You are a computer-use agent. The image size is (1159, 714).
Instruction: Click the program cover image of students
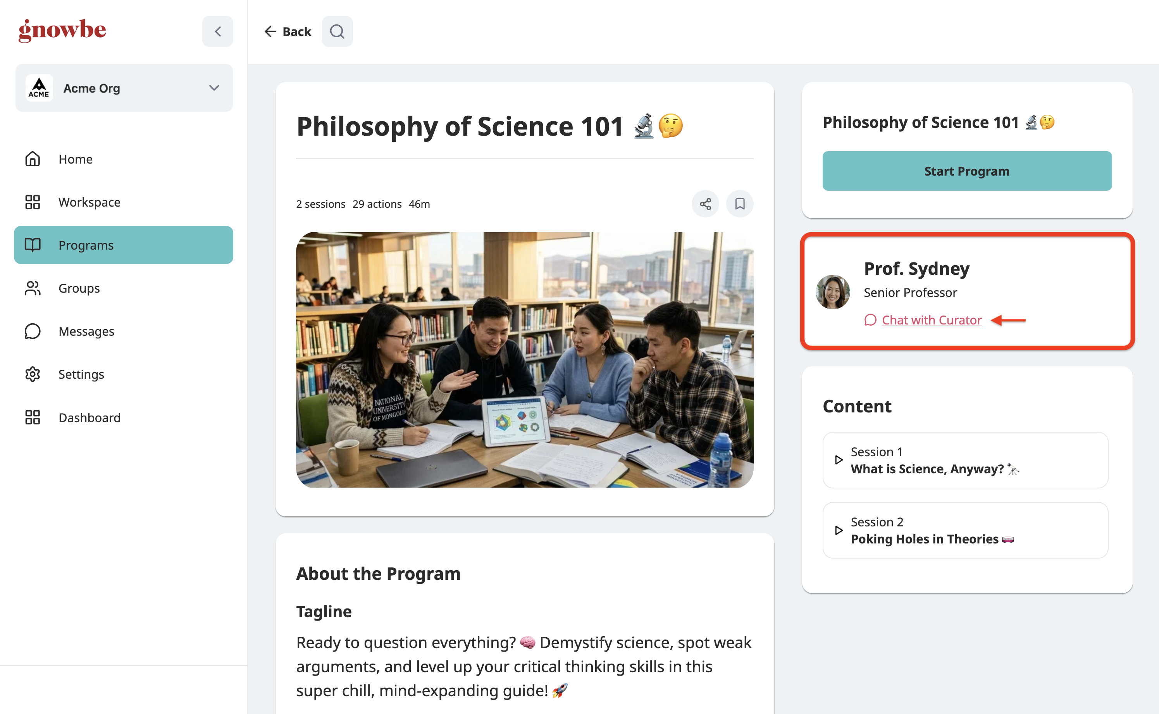point(525,360)
